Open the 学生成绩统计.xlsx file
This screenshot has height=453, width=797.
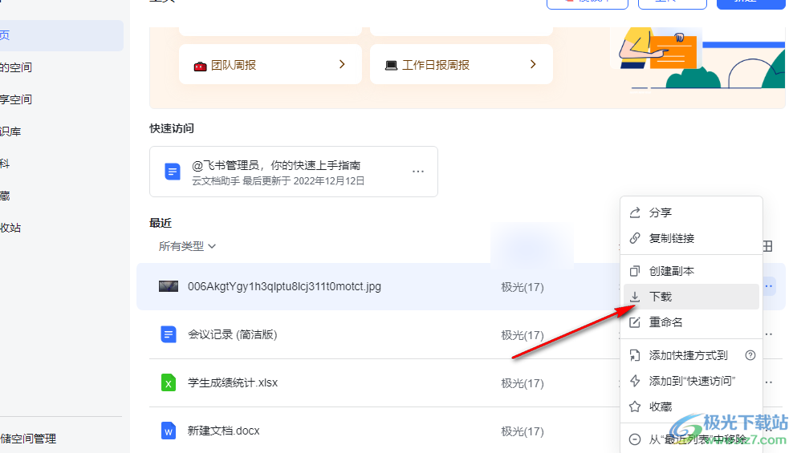click(233, 382)
